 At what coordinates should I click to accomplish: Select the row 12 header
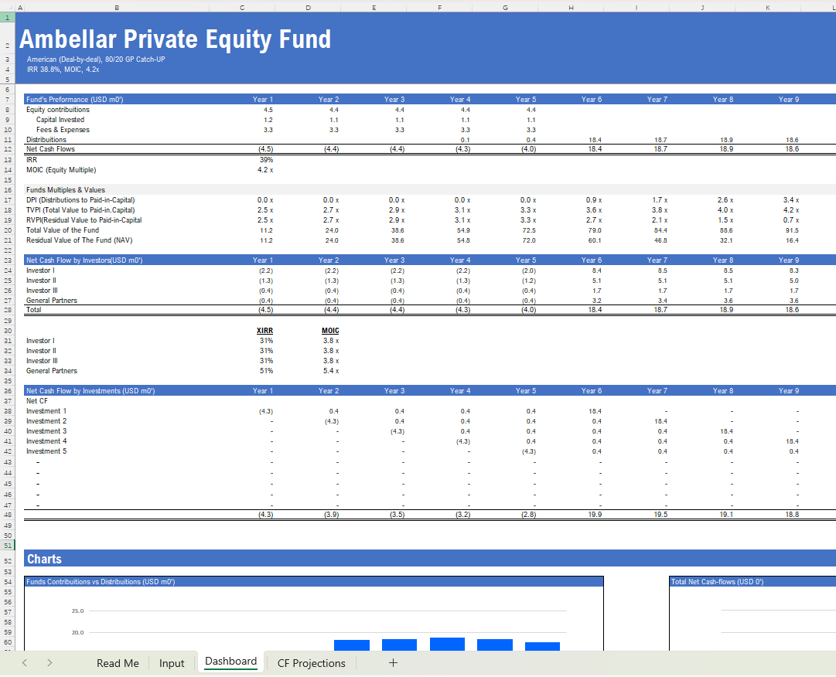tap(7, 149)
